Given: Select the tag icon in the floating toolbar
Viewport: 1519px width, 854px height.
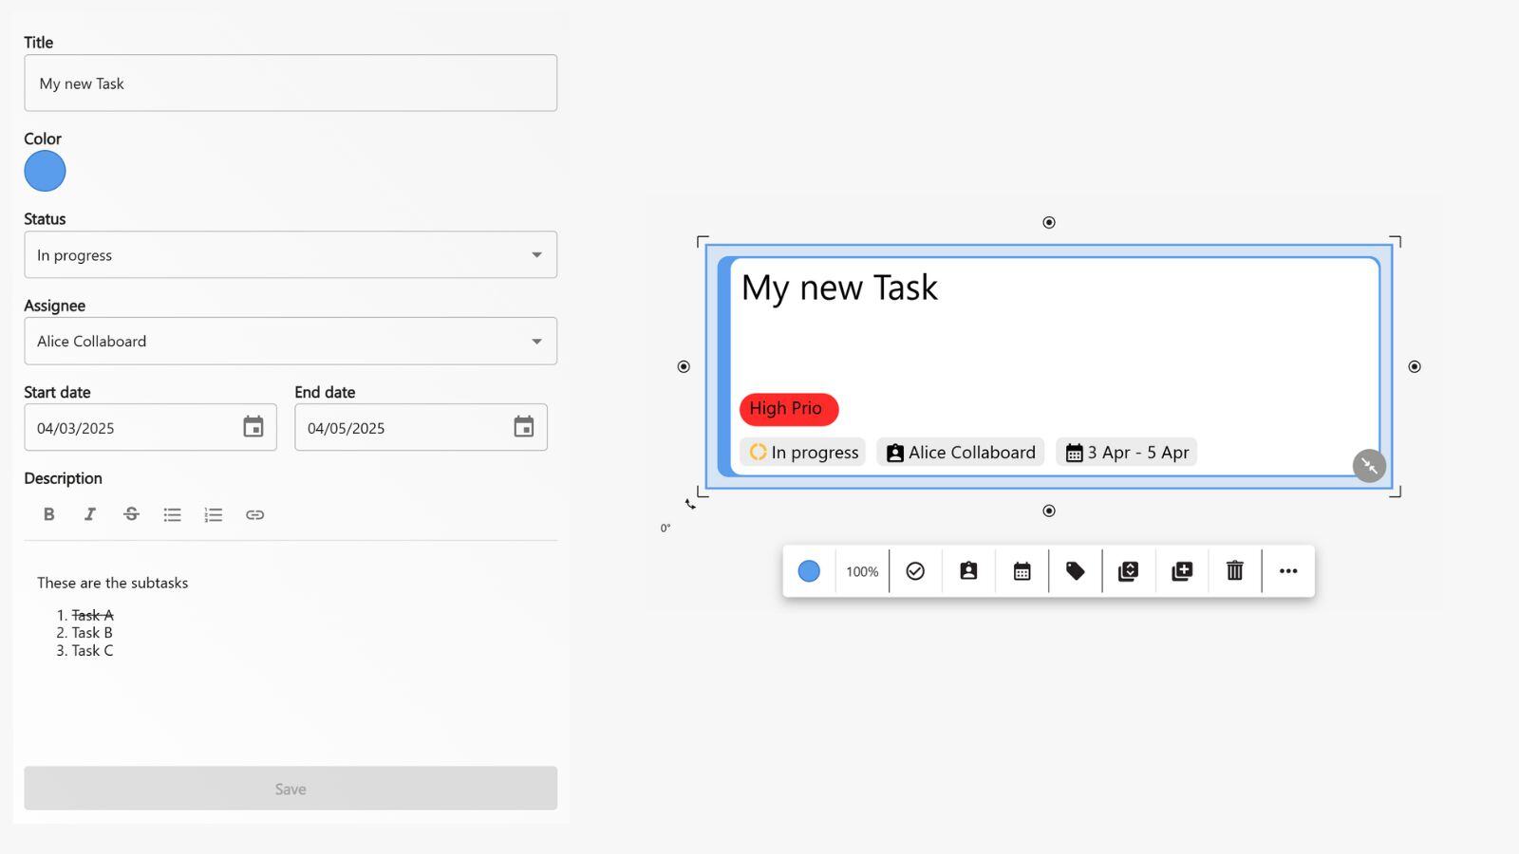Looking at the screenshot, I should click(x=1074, y=570).
